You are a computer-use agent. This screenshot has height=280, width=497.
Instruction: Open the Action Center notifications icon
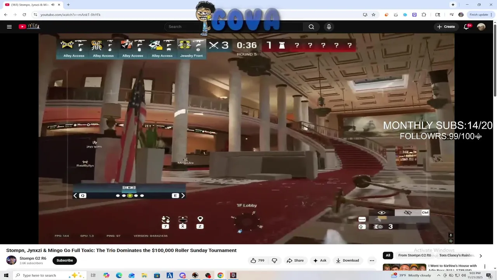pos(489,275)
